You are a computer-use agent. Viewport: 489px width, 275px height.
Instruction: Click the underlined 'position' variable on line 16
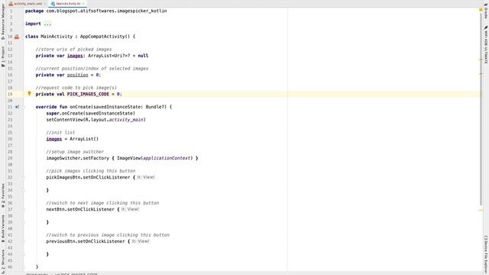[x=78, y=75]
